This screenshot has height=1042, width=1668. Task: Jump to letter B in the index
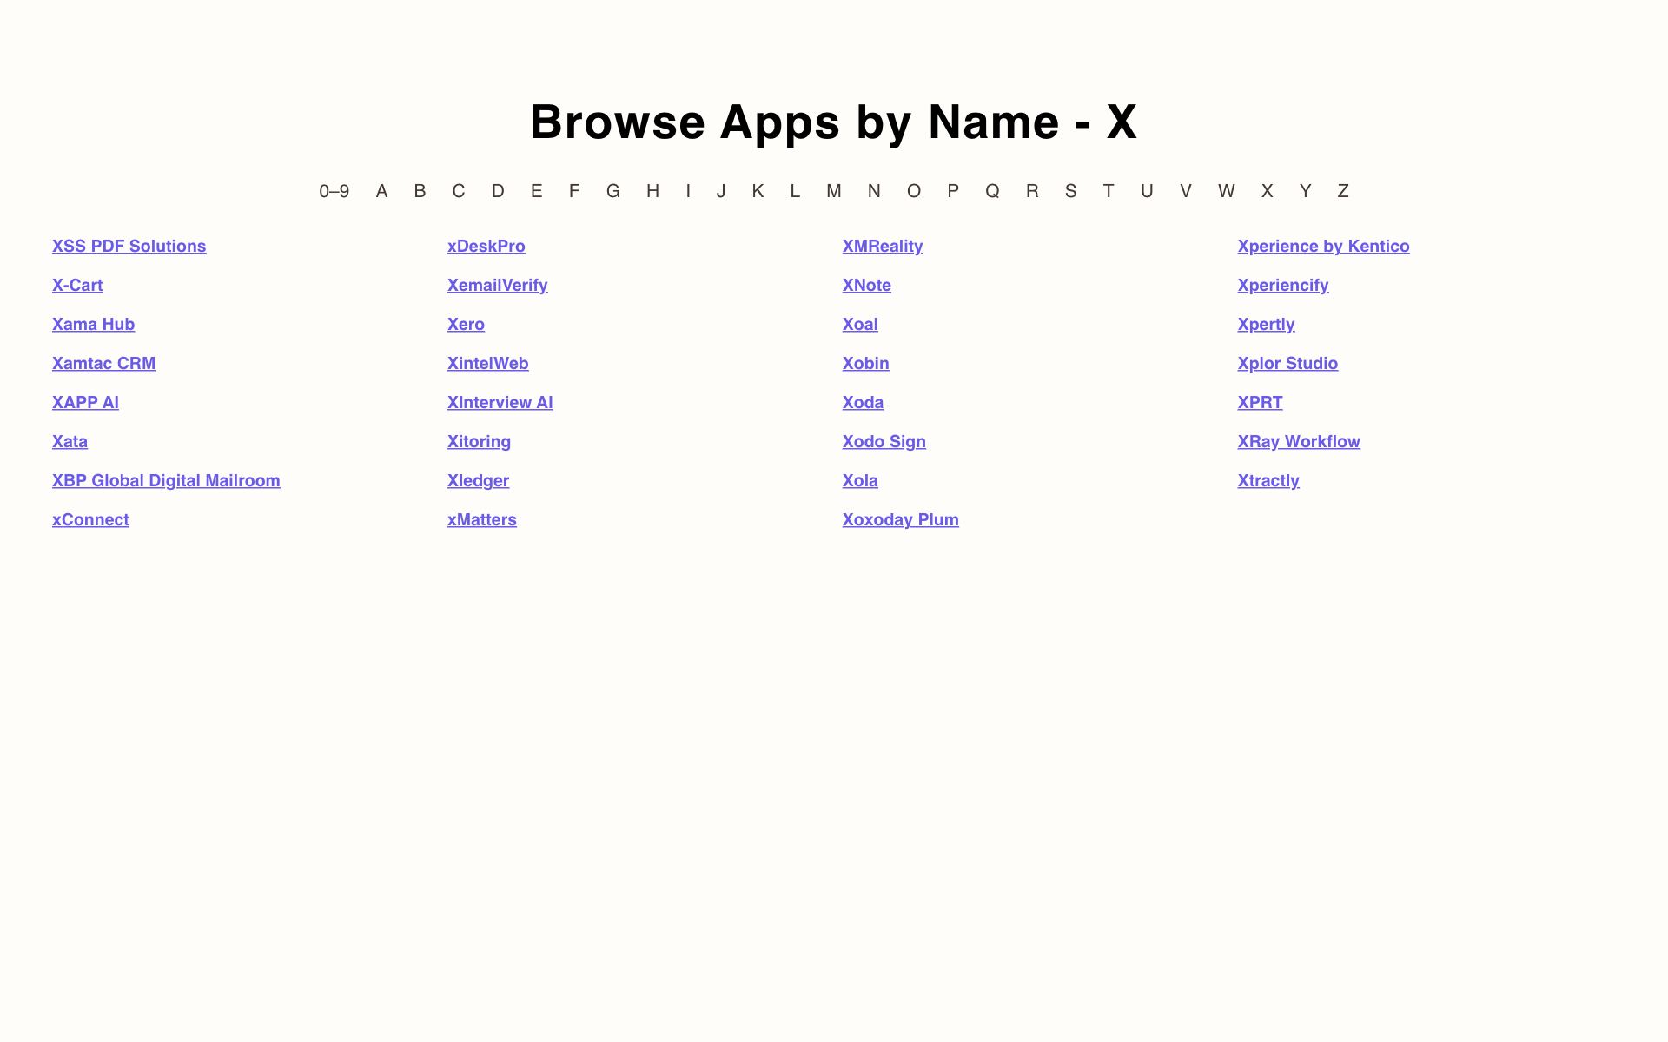tap(420, 191)
